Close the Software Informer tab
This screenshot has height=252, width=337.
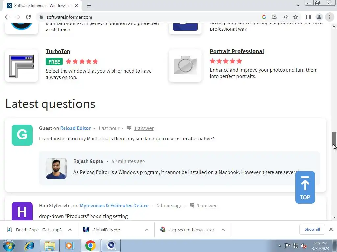(76, 6)
